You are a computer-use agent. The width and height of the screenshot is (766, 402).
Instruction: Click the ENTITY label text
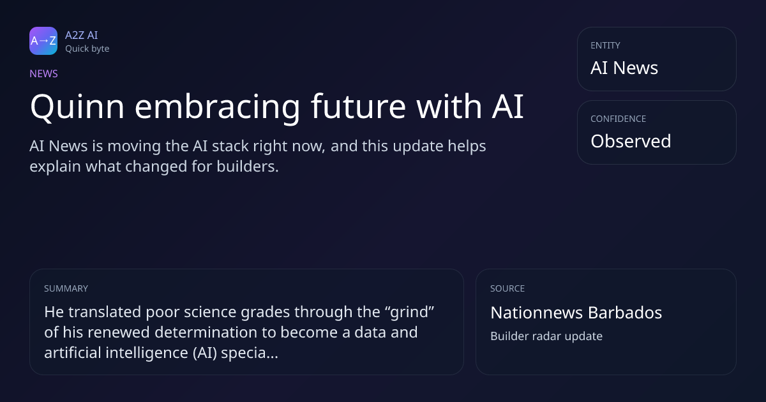click(x=605, y=45)
